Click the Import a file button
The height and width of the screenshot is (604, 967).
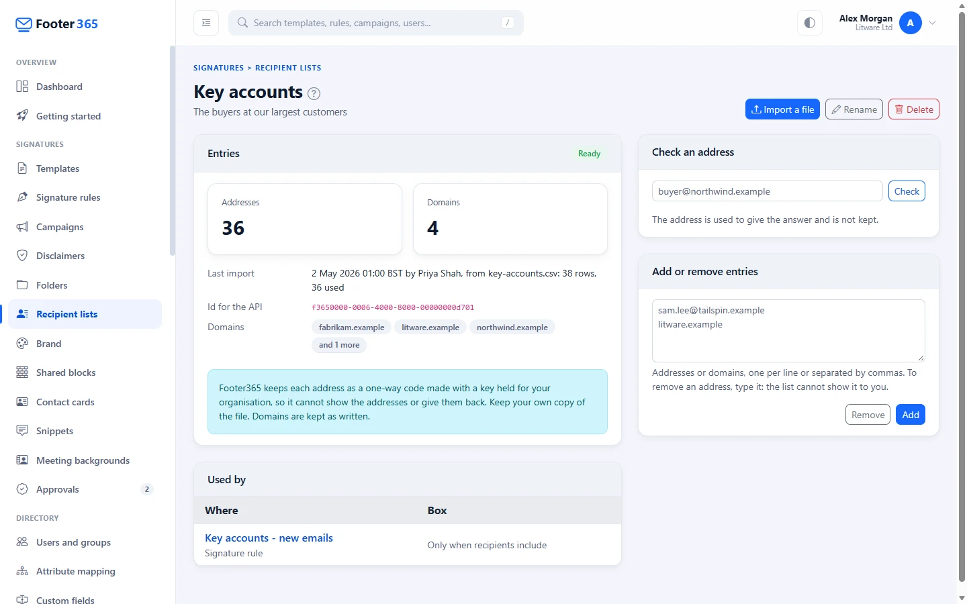click(x=782, y=109)
